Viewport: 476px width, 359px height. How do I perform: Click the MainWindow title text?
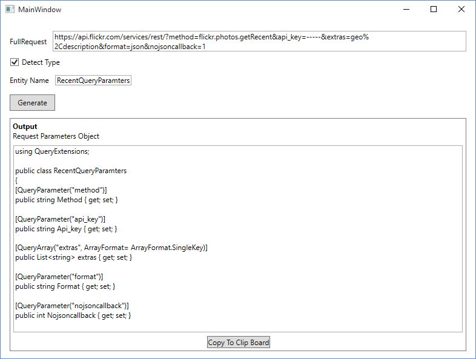(40, 10)
